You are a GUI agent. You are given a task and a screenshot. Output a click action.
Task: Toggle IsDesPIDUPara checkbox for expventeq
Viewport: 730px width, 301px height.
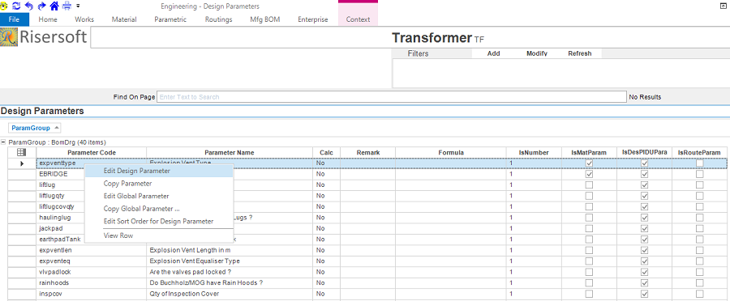pyautogui.click(x=644, y=261)
